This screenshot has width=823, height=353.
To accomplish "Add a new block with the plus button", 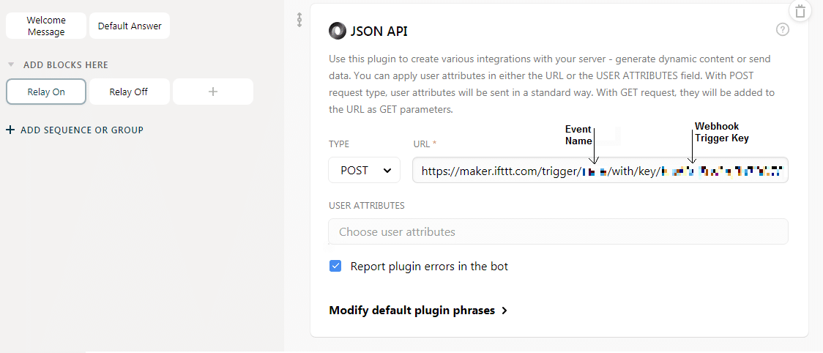I will pos(213,92).
